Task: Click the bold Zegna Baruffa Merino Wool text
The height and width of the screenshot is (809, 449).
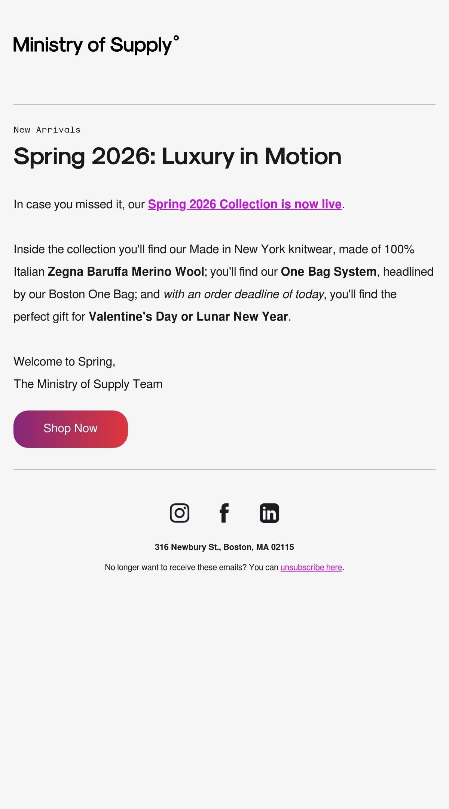Action: [126, 272]
